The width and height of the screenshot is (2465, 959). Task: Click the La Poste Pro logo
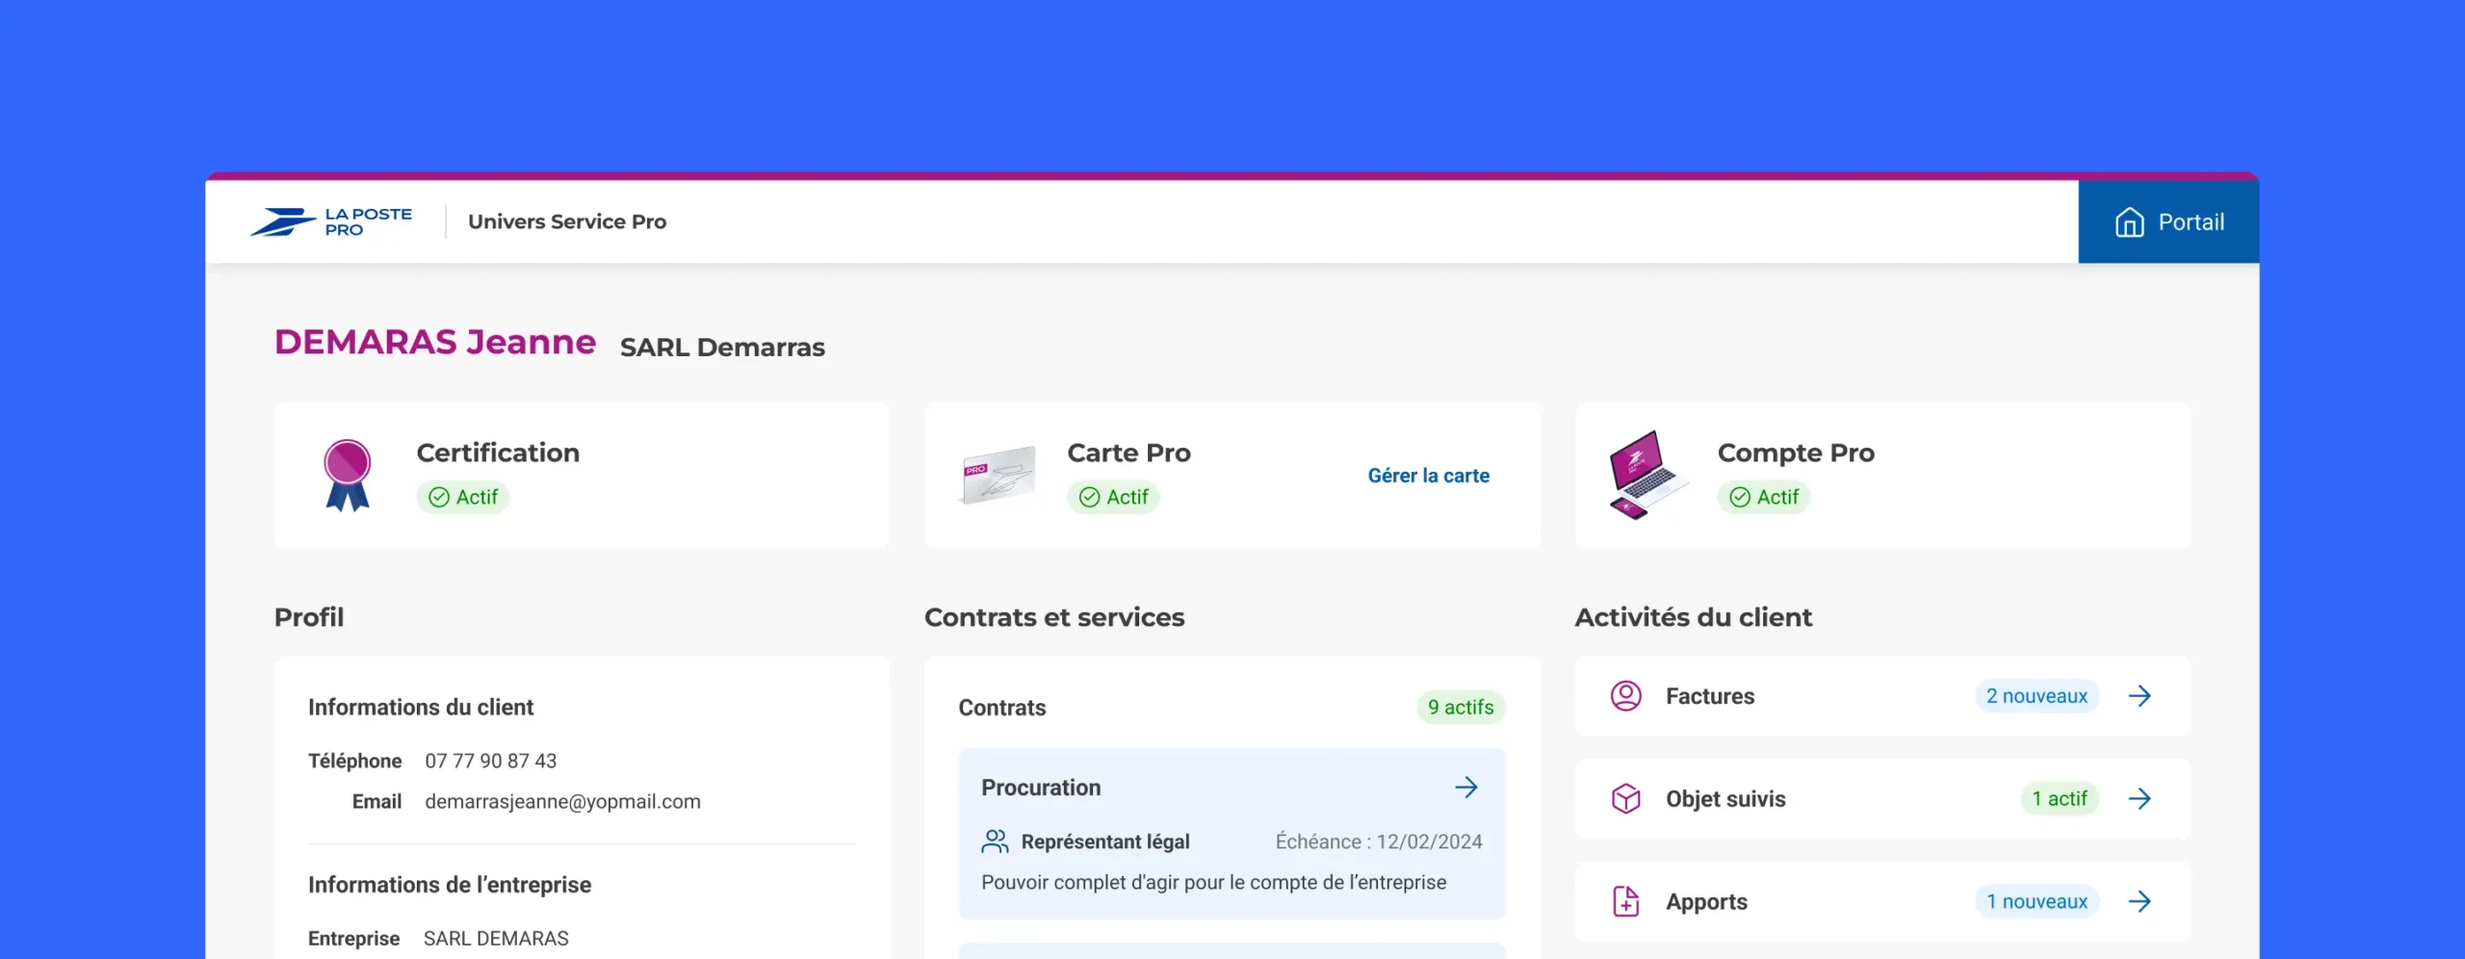330,221
